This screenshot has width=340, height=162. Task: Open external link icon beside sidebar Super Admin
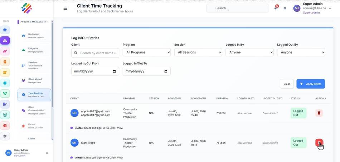tap(47, 153)
